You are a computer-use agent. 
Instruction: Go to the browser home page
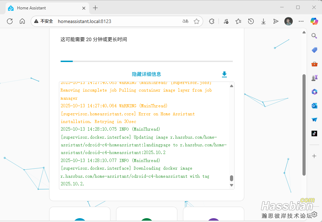[x=22, y=21]
